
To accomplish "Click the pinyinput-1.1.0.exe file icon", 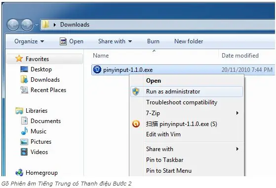I will (x=97, y=69).
